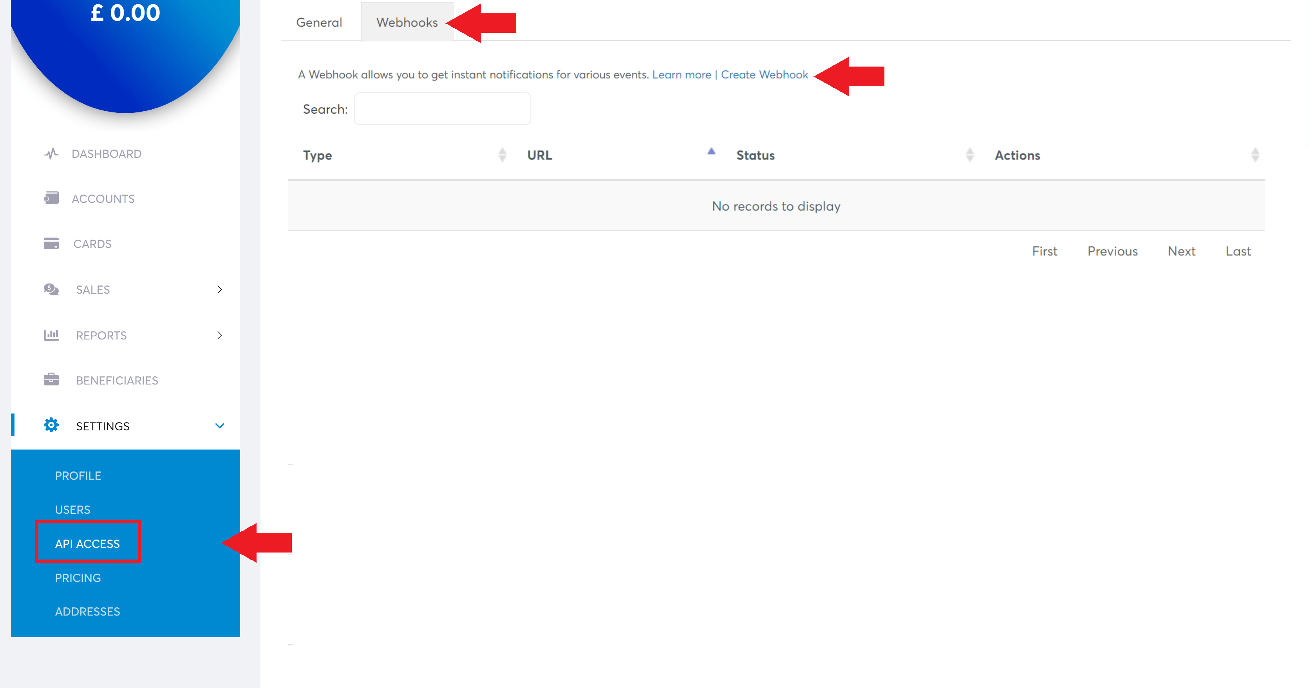The image size is (1309, 688).
Task: Open the Dashboard menu item
Action: 106,154
